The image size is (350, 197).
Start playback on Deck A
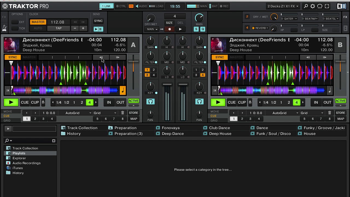tap(11, 102)
